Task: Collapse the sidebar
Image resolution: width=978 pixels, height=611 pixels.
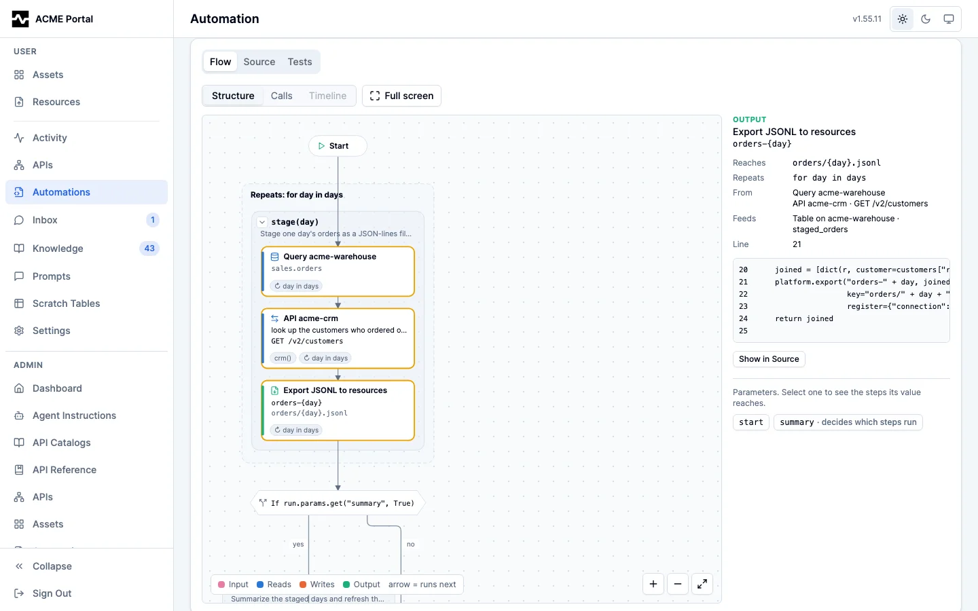Action: pos(86,566)
